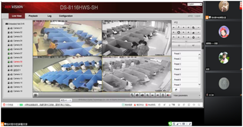Click the PTZ iris circle icon

(193, 37)
